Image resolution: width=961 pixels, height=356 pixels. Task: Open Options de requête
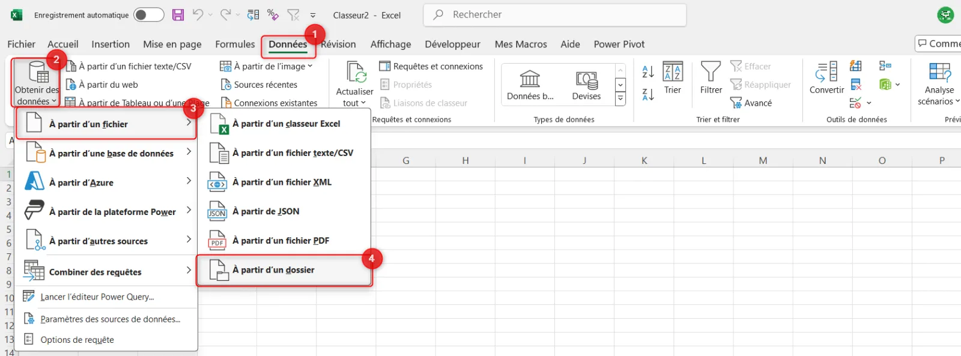point(107,340)
